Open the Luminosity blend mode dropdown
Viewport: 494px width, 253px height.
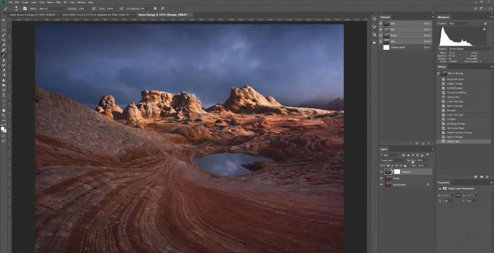(392, 160)
